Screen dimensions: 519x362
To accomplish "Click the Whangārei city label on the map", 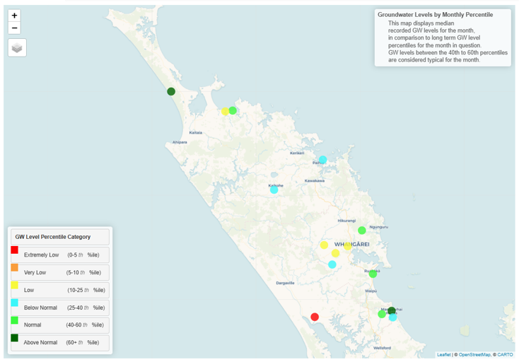I will point(351,244).
